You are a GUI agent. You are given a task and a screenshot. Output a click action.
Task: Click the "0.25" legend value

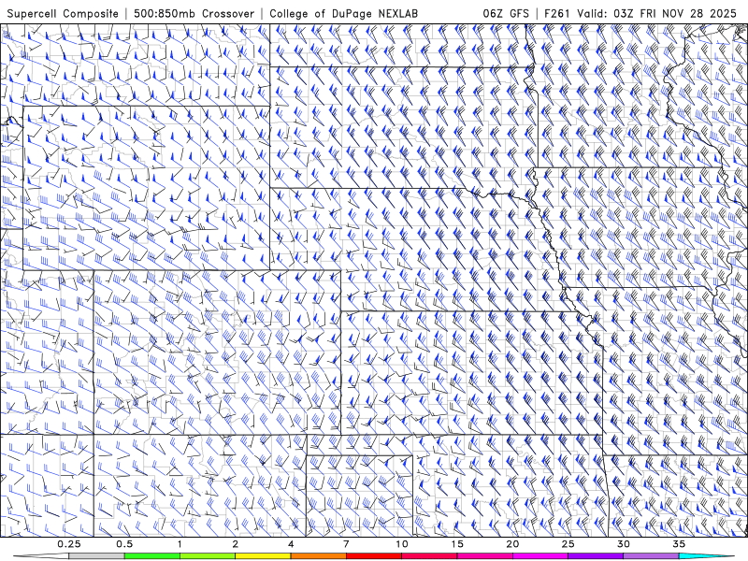pos(69,544)
